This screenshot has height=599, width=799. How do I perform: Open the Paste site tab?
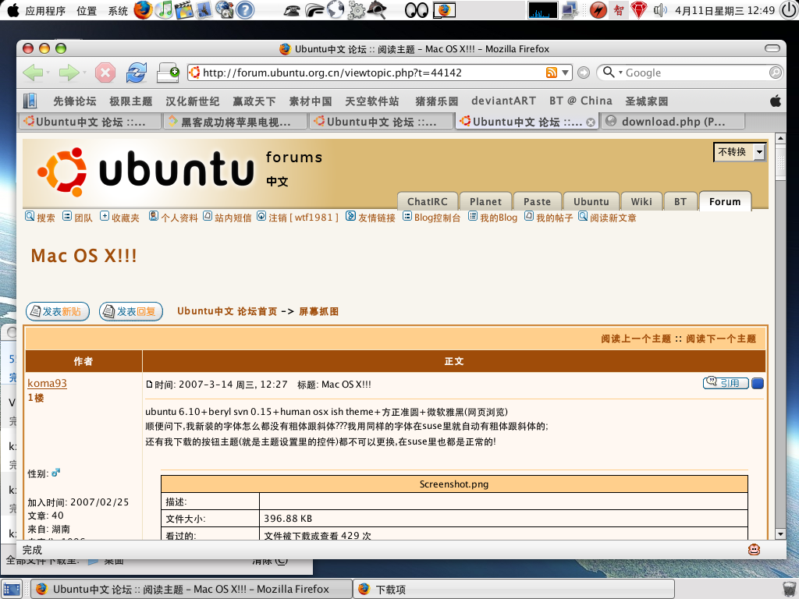point(537,201)
